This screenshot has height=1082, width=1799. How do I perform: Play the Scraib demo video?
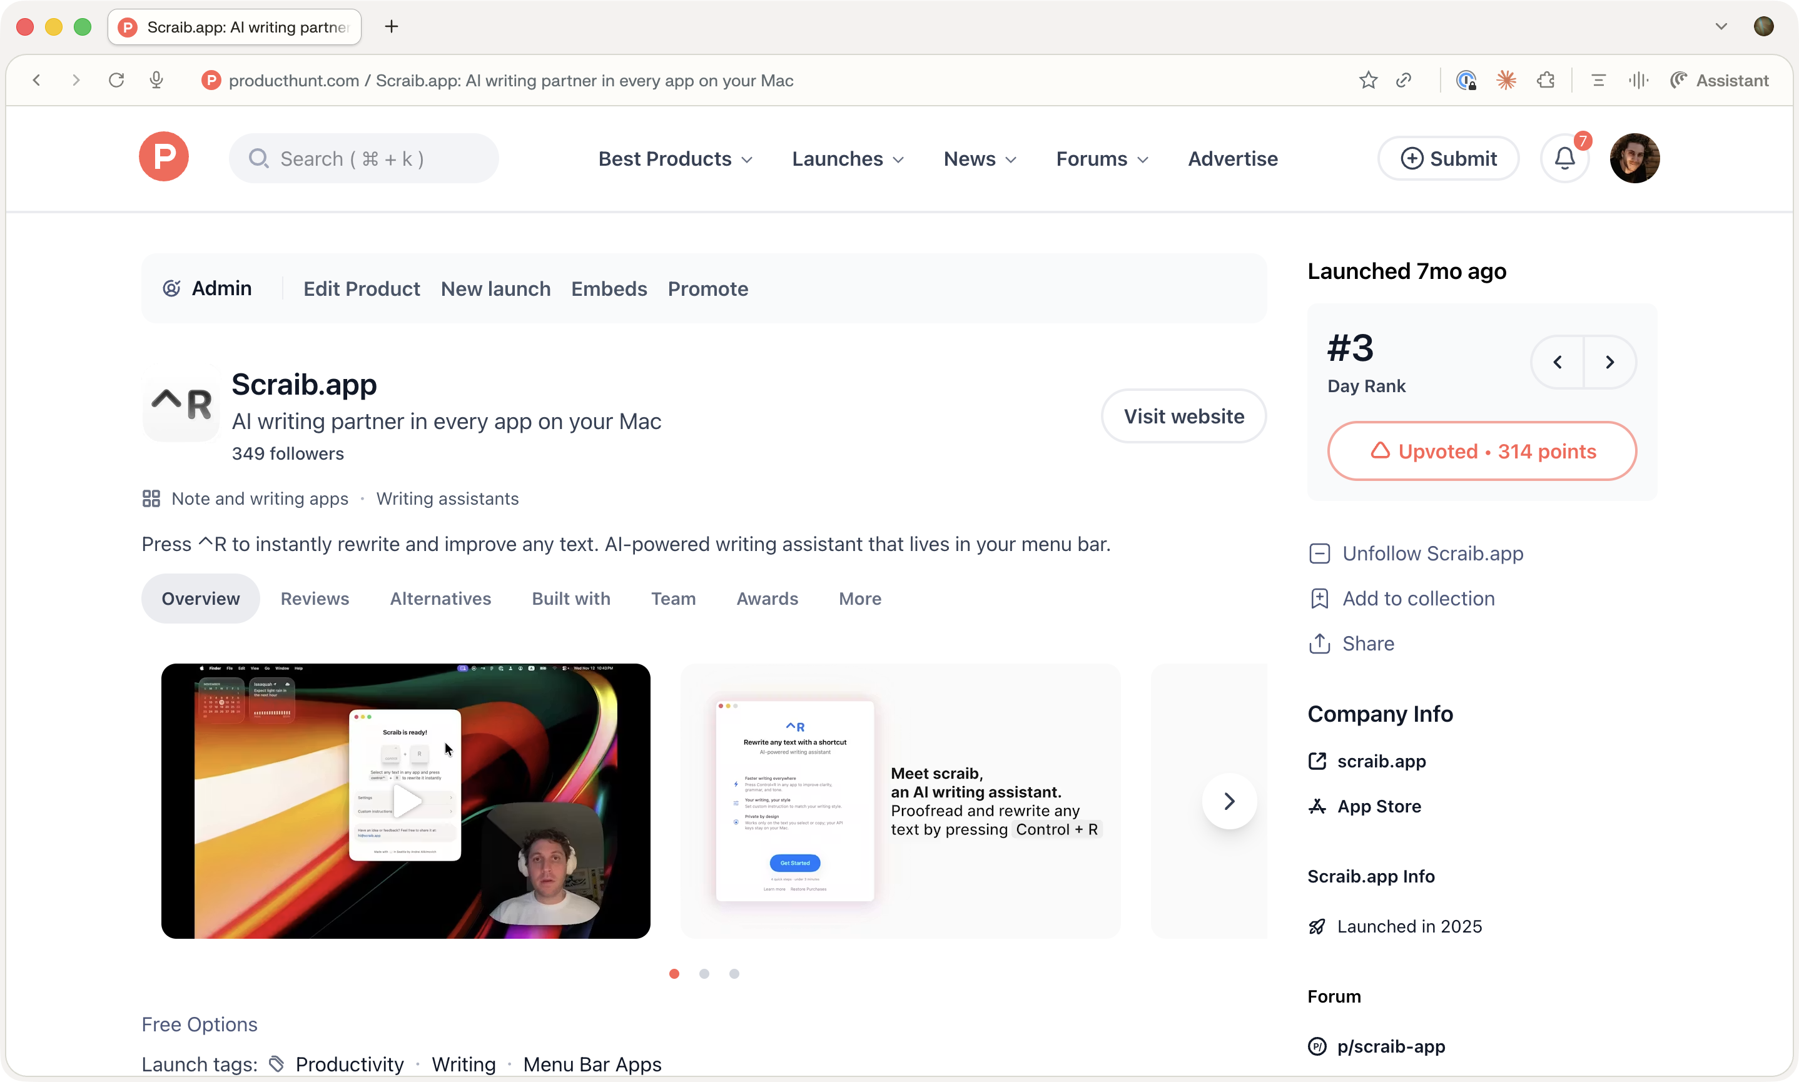tap(406, 801)
